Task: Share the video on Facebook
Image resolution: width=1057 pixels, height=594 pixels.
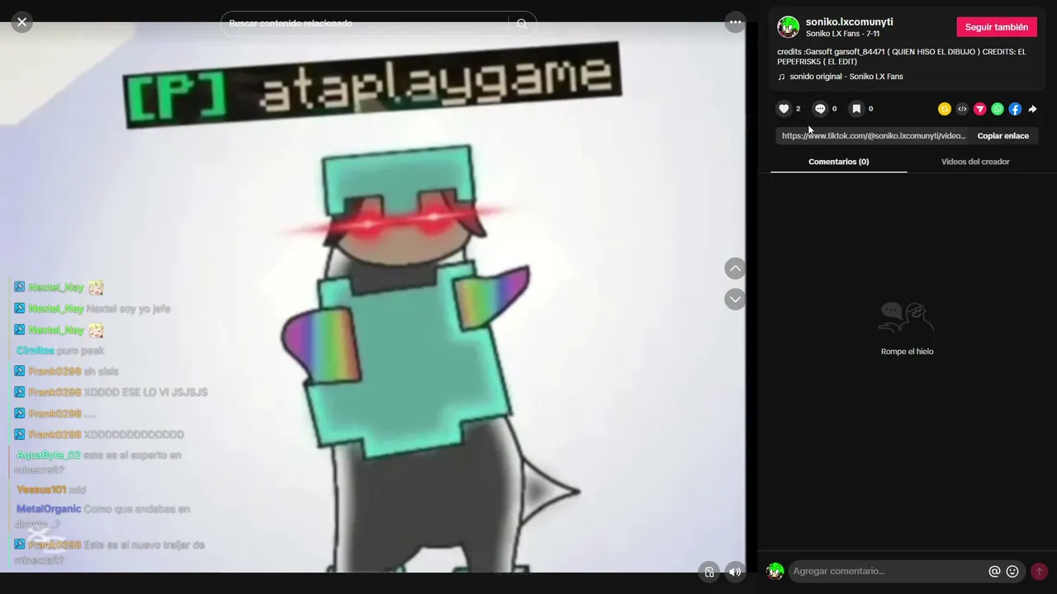Action: (1015, 109)
